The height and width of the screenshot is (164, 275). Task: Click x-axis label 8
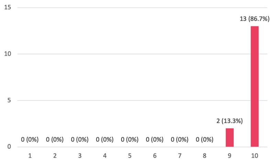click(x=205, y=156)
